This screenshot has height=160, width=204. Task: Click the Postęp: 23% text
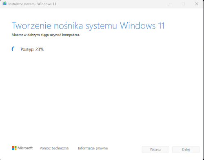(x=32, y=49)
